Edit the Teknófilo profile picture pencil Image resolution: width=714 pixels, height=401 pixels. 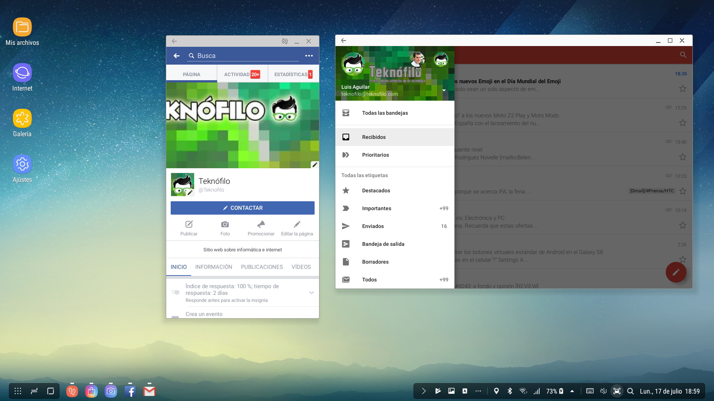(x=190, y=192)
